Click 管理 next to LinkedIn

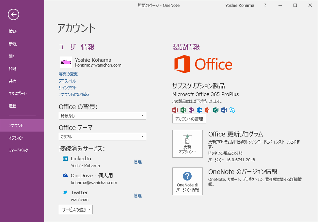point(138,162)
